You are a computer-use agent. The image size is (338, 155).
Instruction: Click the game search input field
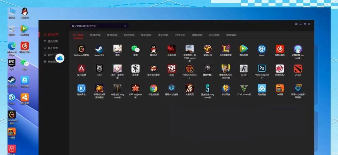tap(99, 26)
